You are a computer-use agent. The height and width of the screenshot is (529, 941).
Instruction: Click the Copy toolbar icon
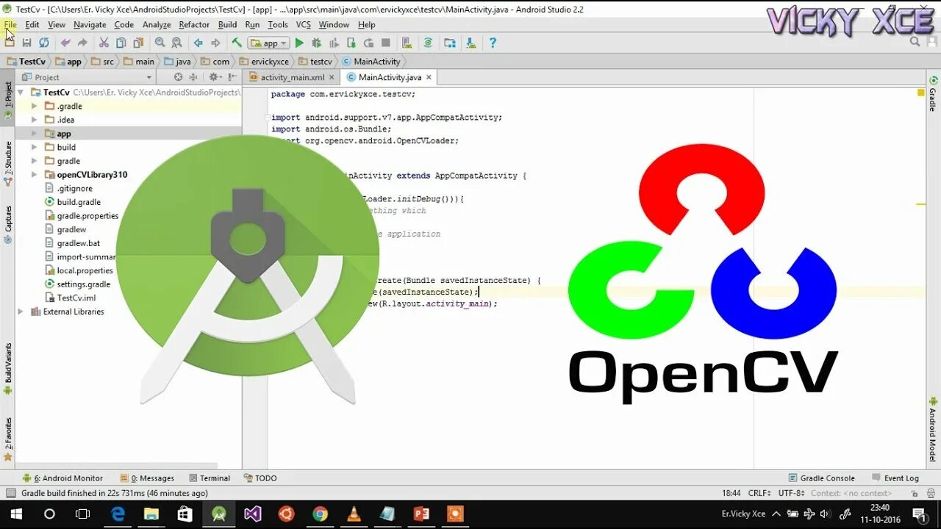(121, 43)
